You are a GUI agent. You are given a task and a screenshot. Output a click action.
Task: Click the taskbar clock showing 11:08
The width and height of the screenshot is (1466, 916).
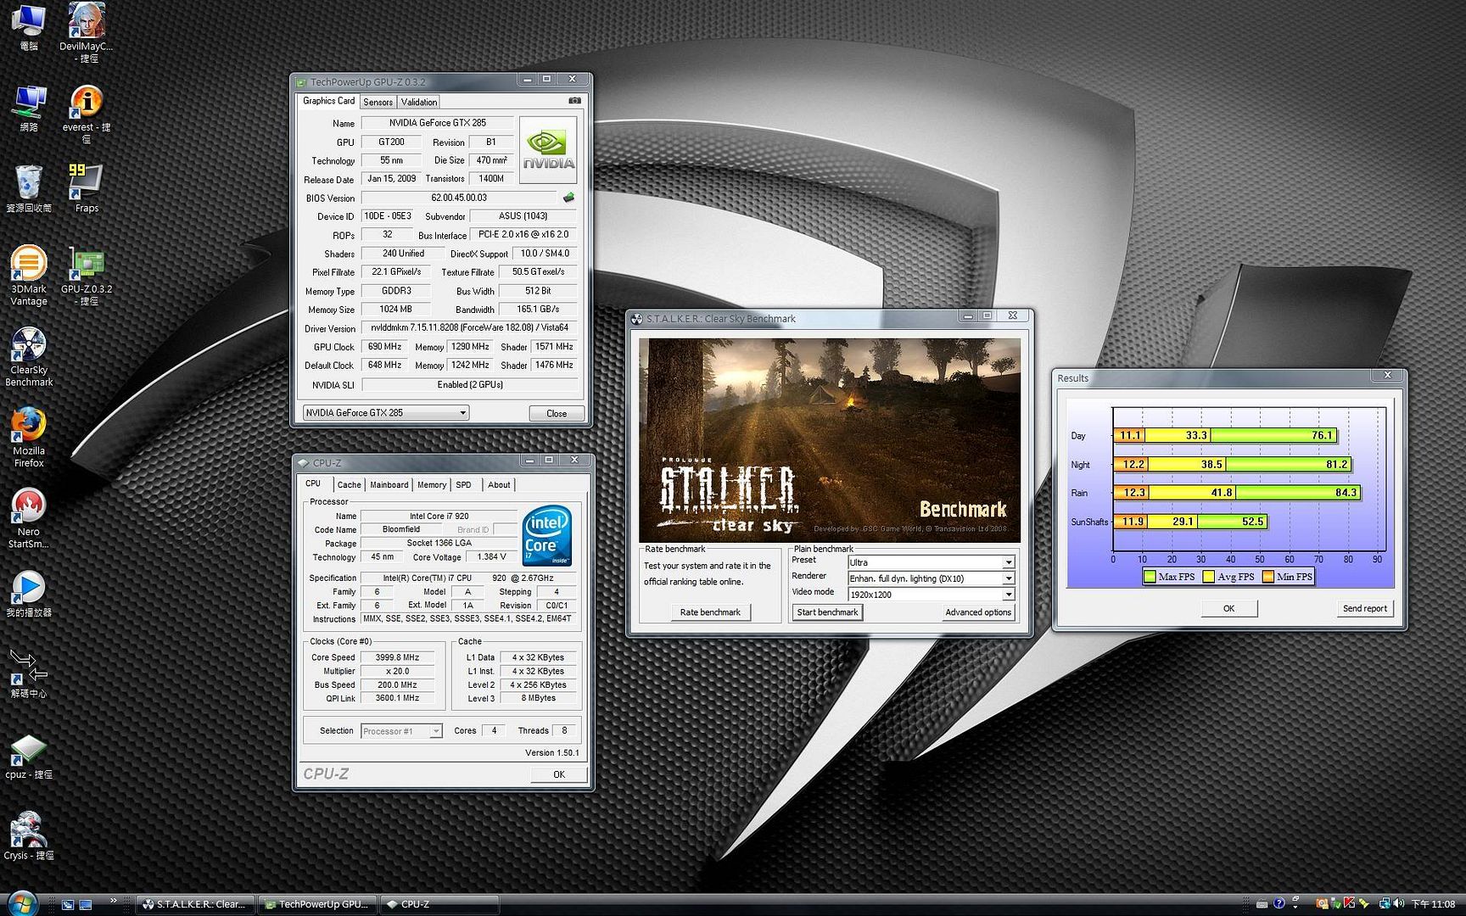pos(1433,904)
